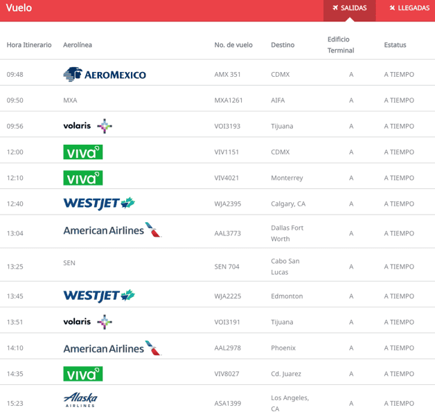The image size is (435, 414).
Task: Click the Viva logo on the Monterrey flight
Action: [82, 178]
